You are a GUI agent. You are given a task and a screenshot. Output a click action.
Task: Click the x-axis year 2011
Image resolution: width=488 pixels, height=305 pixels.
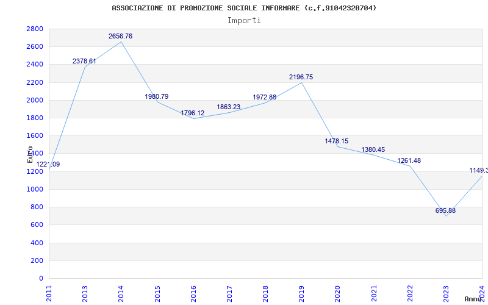point(49,294)
